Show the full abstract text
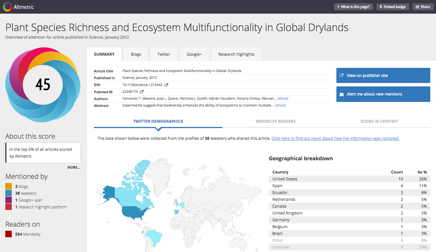This screenshot has height=252, width=436. (x=280, y=105)
